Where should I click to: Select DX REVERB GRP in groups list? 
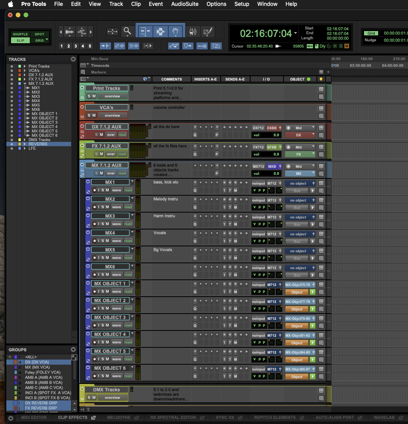click(41, 403)
